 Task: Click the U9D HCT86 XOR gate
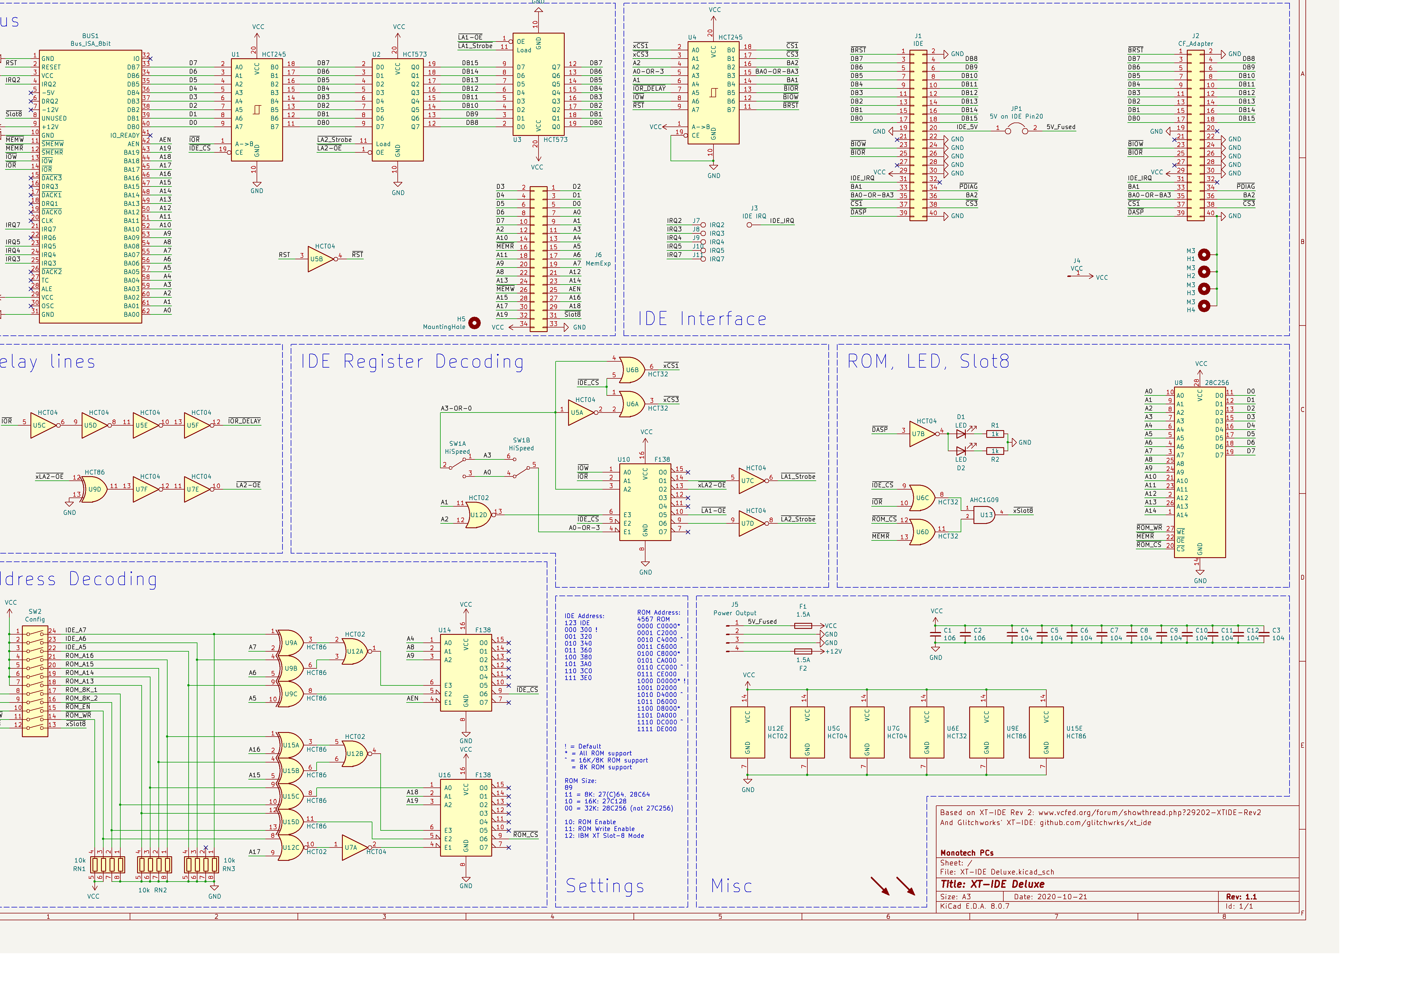pyautogui.click(x=94, y=490)
